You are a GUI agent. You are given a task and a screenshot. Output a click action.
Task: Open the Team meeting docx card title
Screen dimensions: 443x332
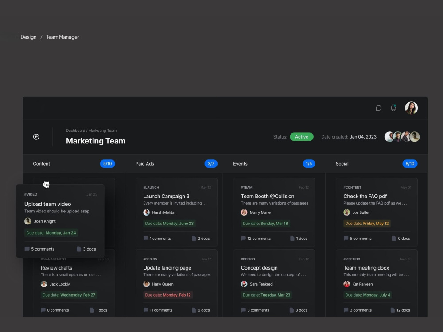(366, 268)
